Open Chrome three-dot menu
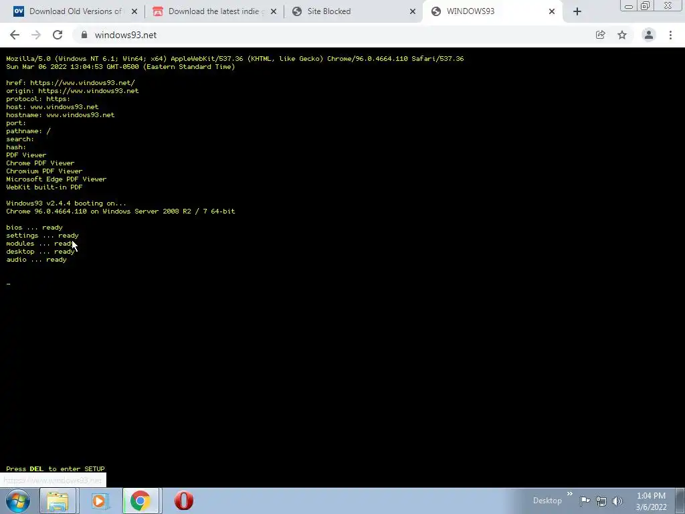Image resolution: width=685 pixels, height=514 pixels. tap(670, 35)
